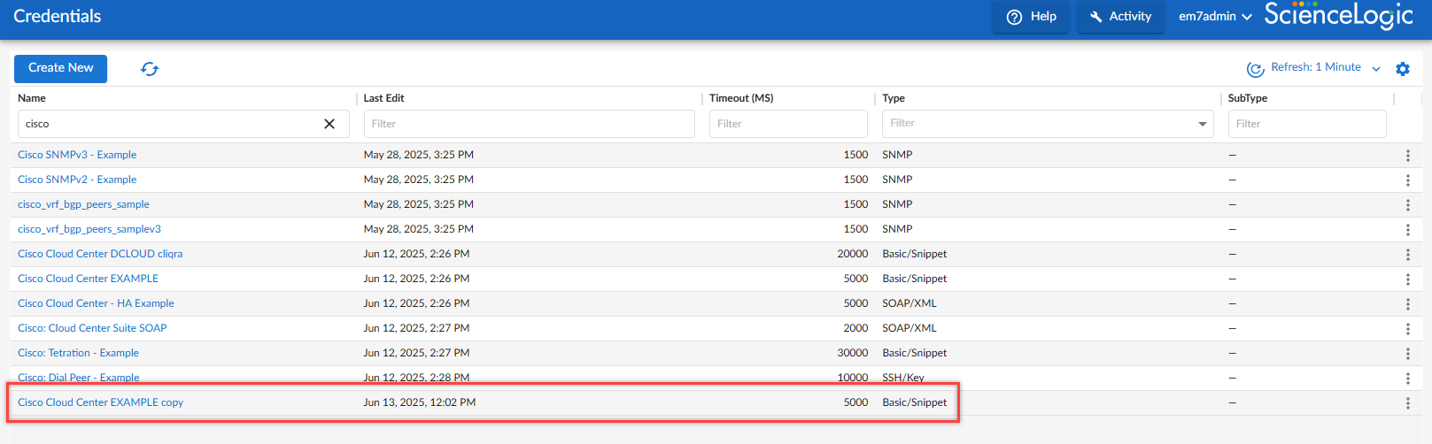Open Cisco SNMPv3 - Example credential

point(77,155)
